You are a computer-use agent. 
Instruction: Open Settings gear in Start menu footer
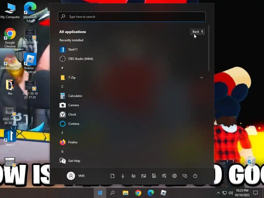175,176
